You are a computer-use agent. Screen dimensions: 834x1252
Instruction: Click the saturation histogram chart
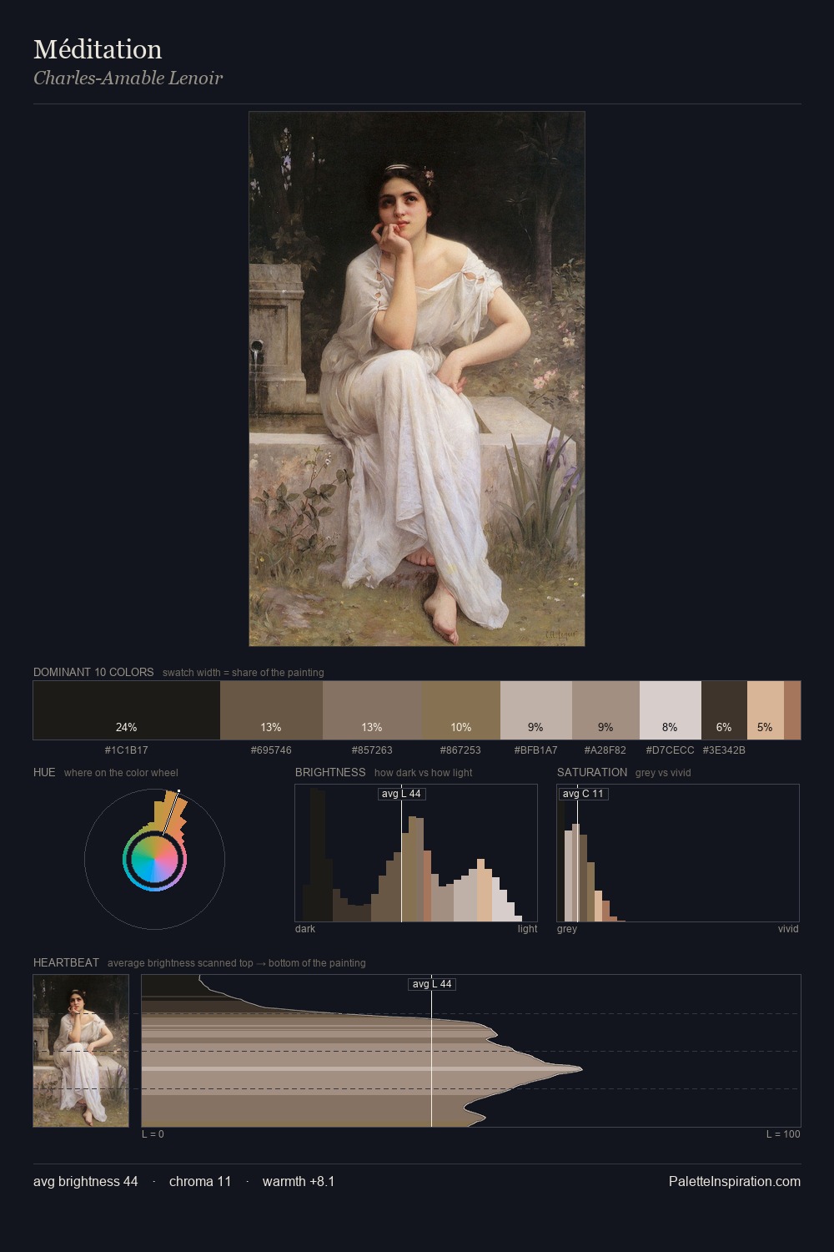pos(678,853)
